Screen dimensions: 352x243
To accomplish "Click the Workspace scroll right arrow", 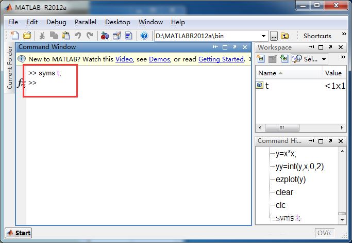I will [x=342, y=127].
